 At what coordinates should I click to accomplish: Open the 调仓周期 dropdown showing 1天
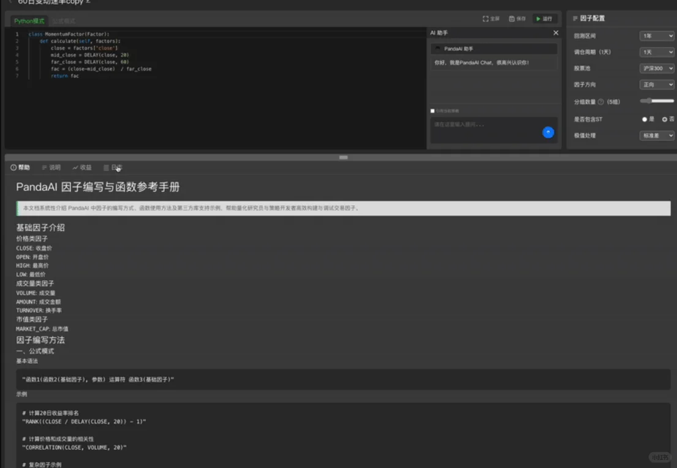tap(656, 52)
